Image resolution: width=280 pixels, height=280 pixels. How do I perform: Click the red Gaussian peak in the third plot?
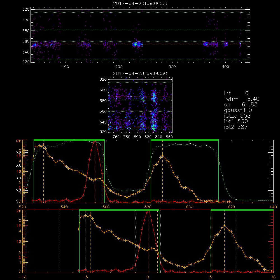(x=95, y=141)
